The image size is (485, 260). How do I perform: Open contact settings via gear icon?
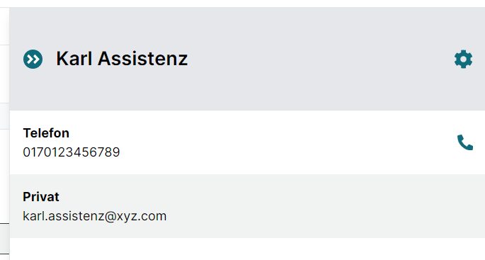[x=463, y=59]
